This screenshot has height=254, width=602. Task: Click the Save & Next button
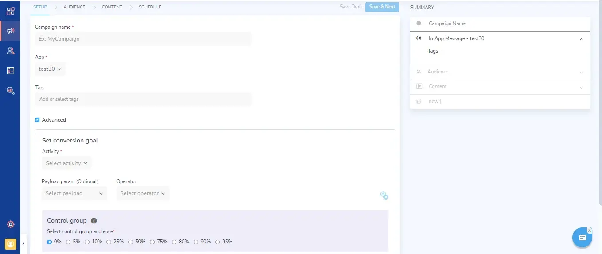click(x=382, y=7)
